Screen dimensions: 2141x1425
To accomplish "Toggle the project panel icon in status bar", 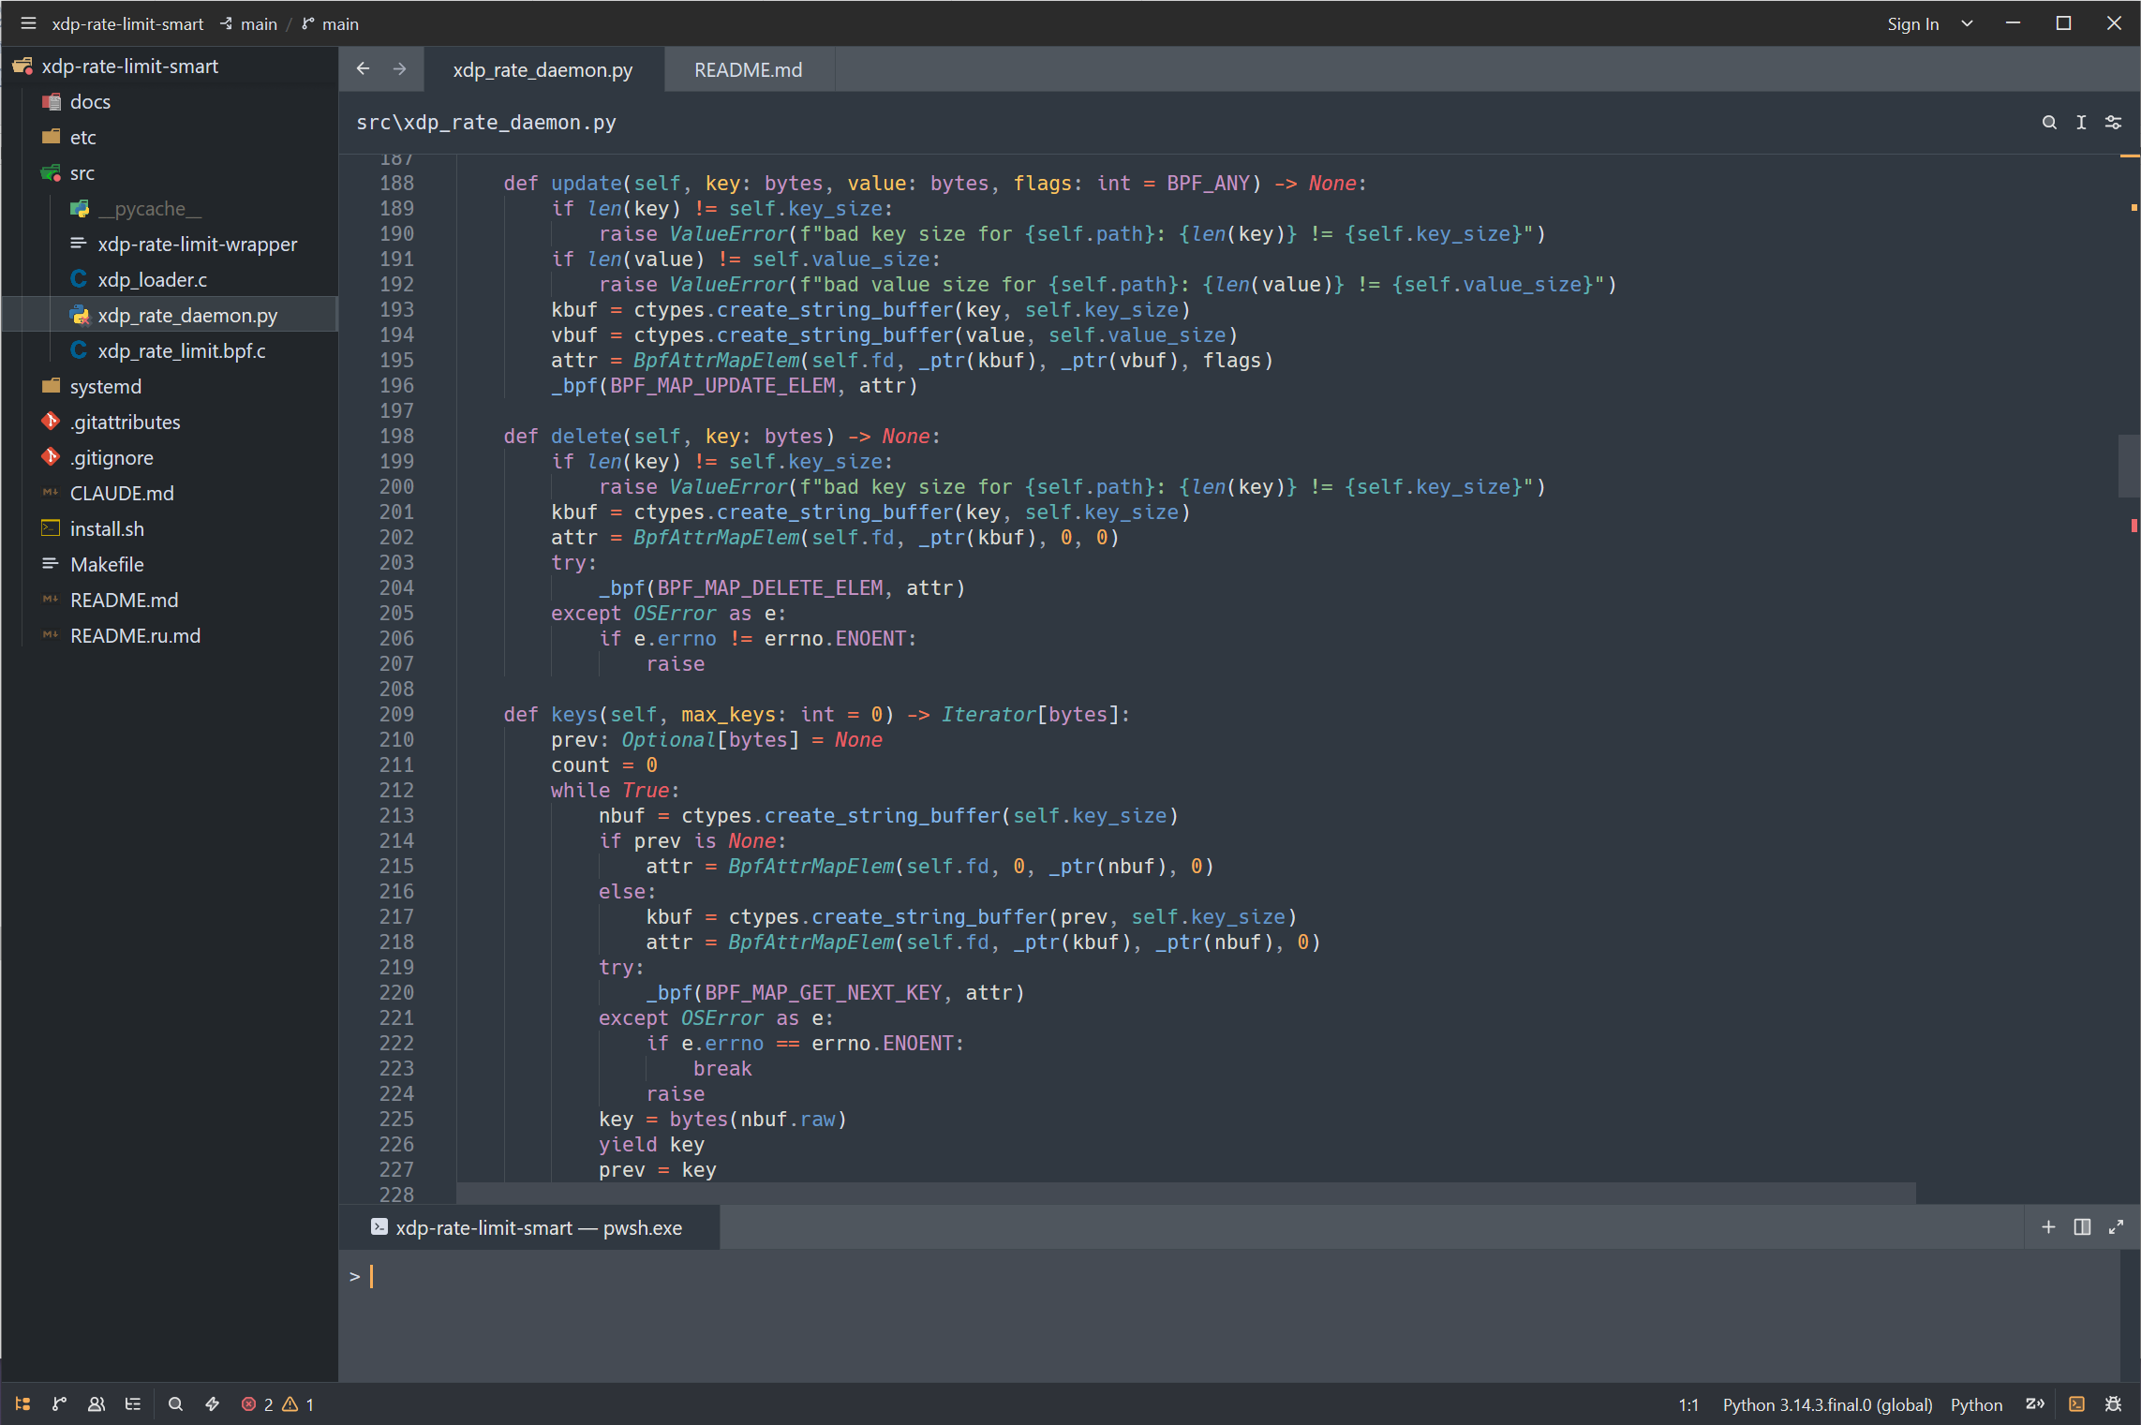I will (23, 1403).
